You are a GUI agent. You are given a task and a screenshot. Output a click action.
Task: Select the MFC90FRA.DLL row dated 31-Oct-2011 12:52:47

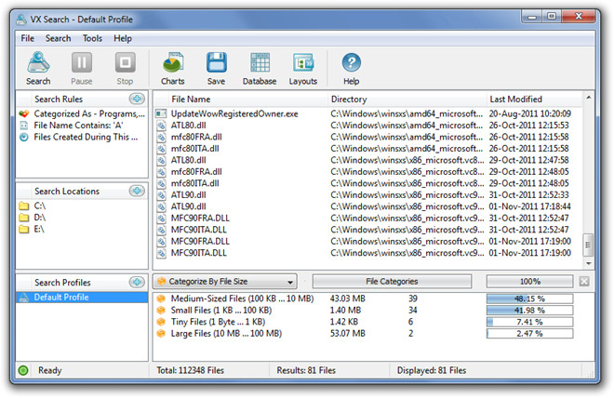click(x=367, y=218)
